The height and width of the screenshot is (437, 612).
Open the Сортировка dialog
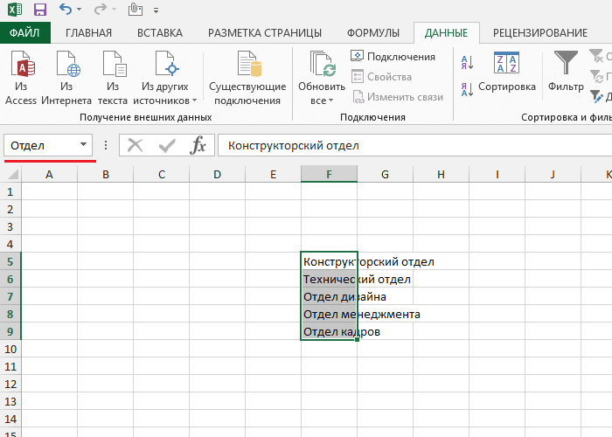pos(506,73)
